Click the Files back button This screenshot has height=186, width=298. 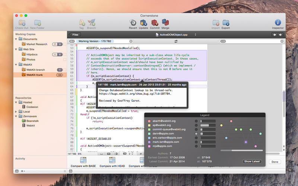(x=75, y=35)
